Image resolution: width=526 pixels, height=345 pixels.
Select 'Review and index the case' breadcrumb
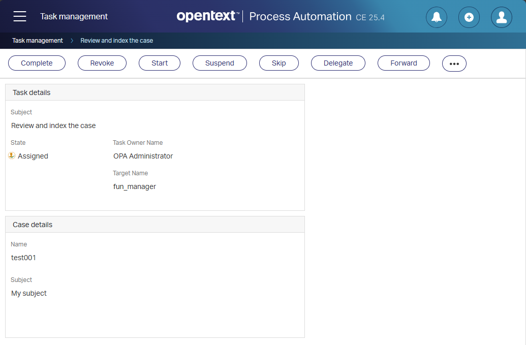coord(116,41)
